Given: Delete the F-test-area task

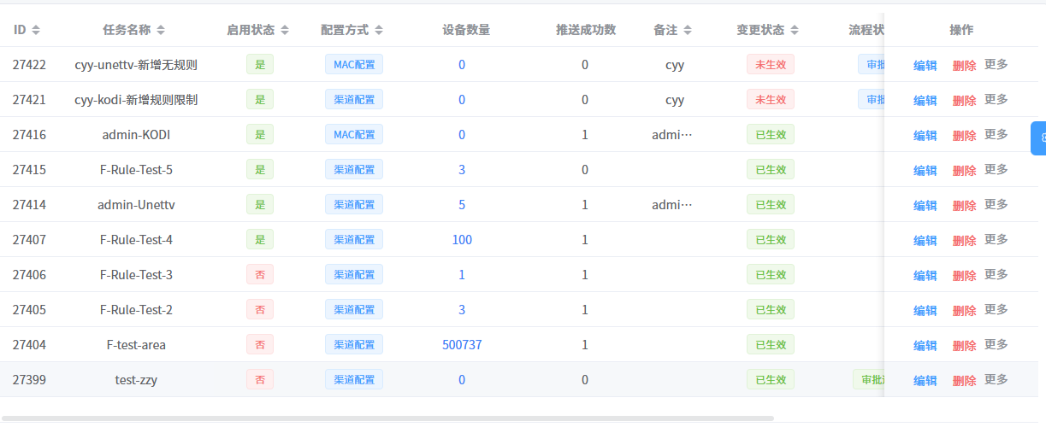Looking at the screenshot, I should 964,345.
